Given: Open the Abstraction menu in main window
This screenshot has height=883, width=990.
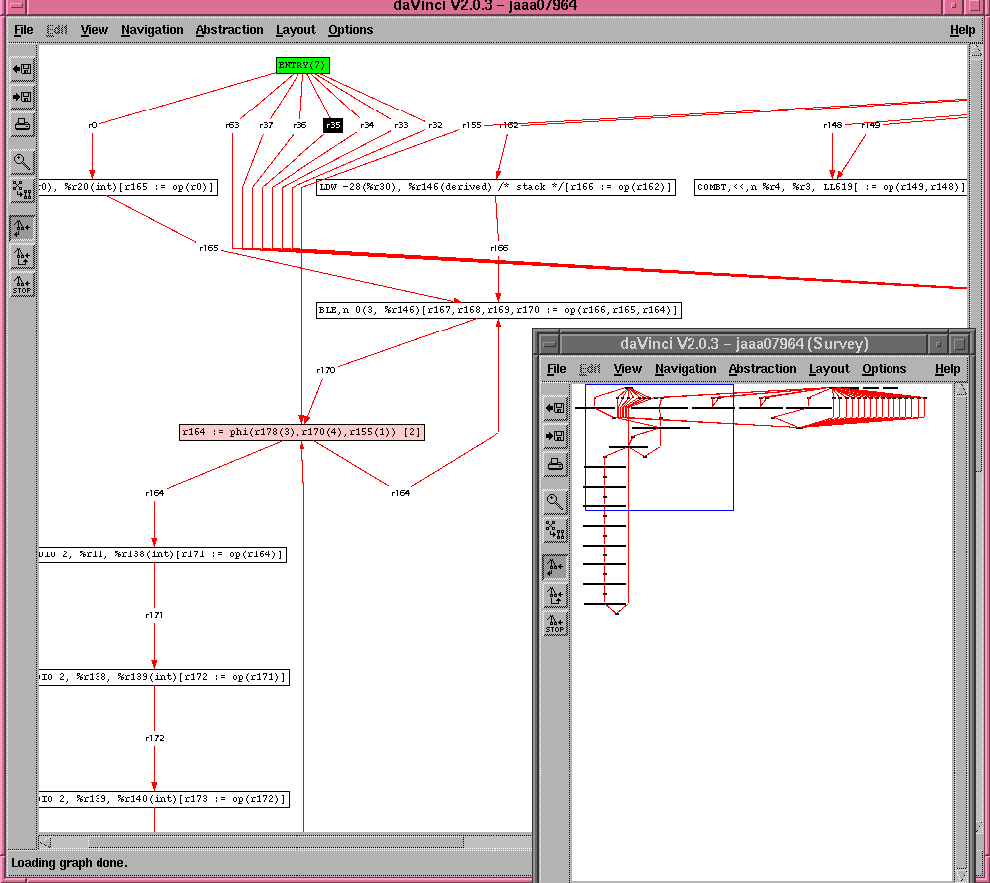Looking at the screenshot, I should click(229, 30).
